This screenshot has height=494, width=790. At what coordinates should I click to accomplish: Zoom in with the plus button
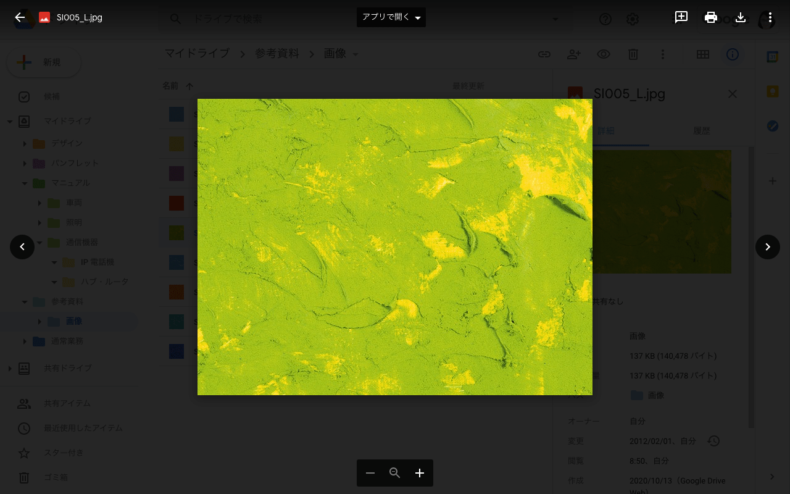420,473
